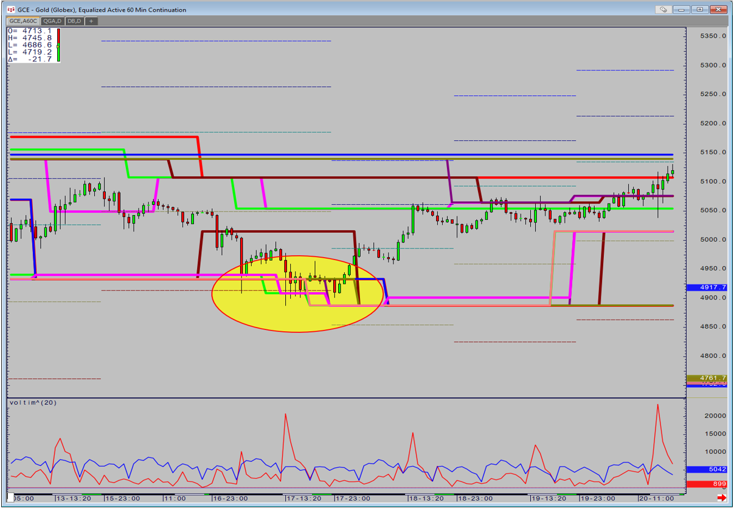Open the DB,D chart tab
The height and width of the screenshot is (508, 734).
(x=75, y=21)
